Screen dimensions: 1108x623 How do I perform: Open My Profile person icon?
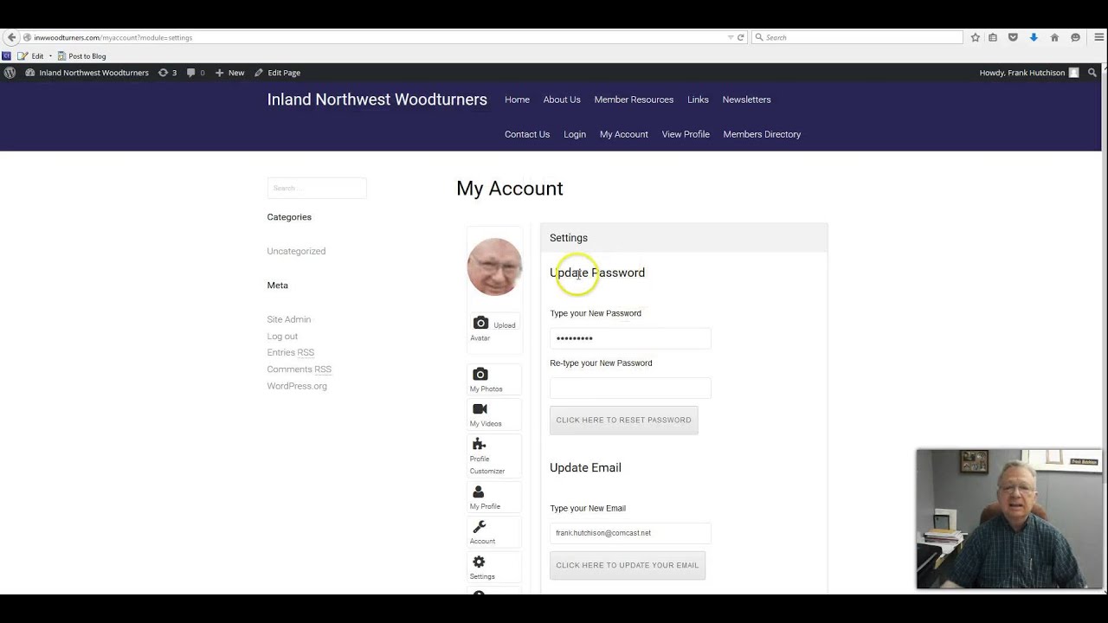click(x=479, y=491)
